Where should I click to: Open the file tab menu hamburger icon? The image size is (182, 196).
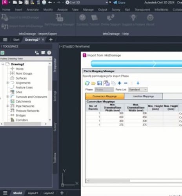pyautogui.click(x=5, y=40)
